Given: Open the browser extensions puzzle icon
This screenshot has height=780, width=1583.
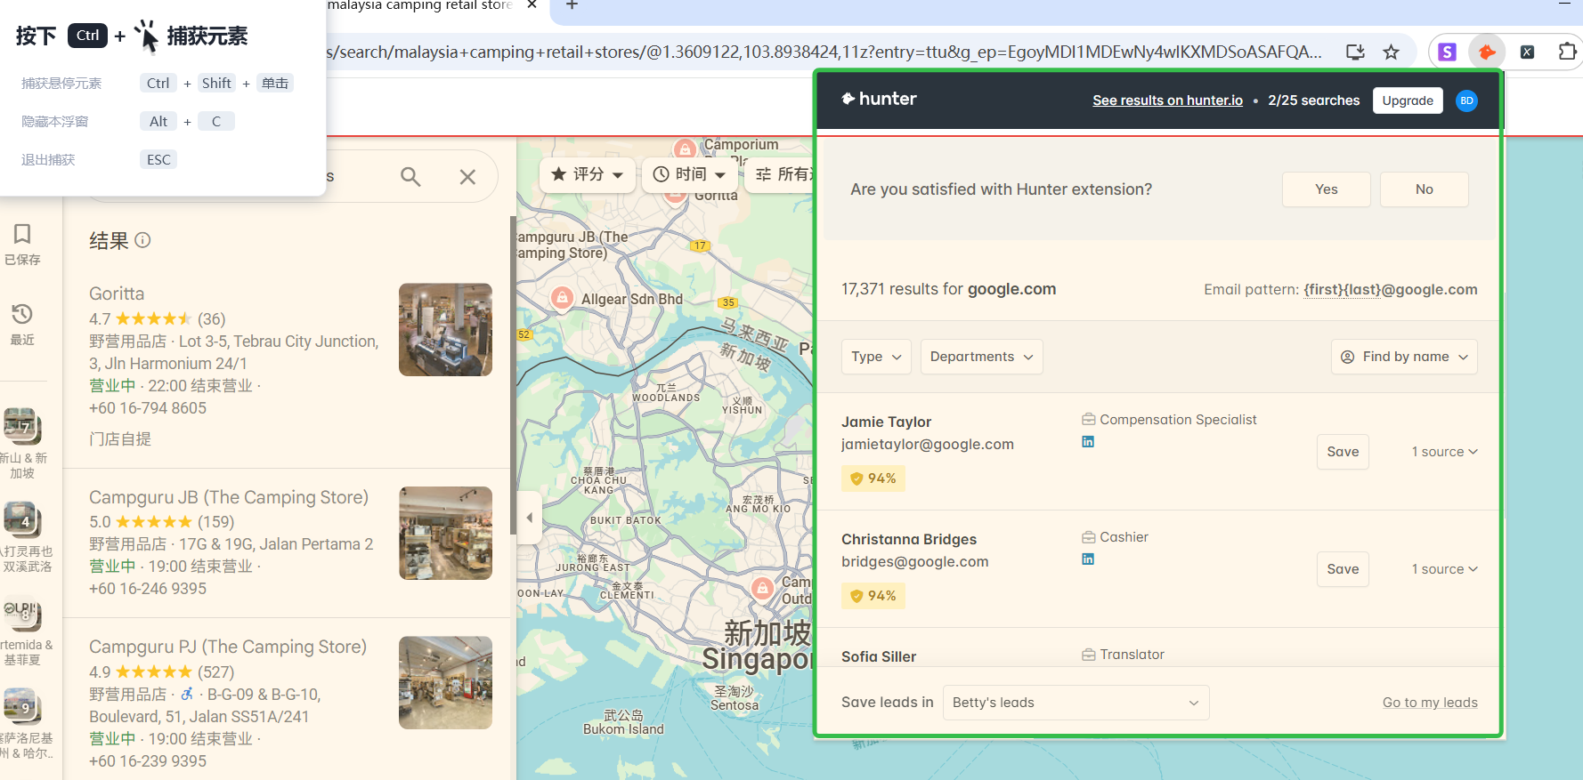Looking at the screenshot, I should [1566, 52].
